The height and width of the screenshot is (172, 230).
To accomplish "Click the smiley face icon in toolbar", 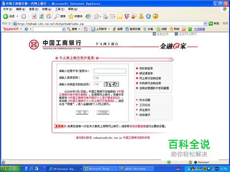I will 155,16.
